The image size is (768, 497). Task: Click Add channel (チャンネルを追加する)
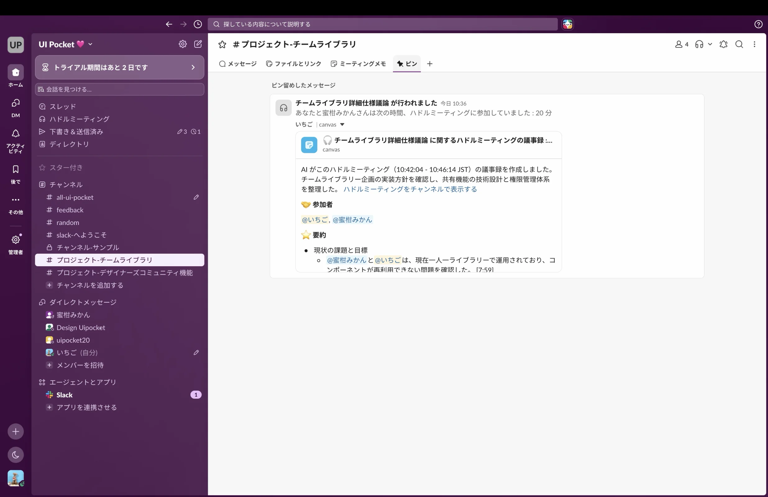click(119, 285)
